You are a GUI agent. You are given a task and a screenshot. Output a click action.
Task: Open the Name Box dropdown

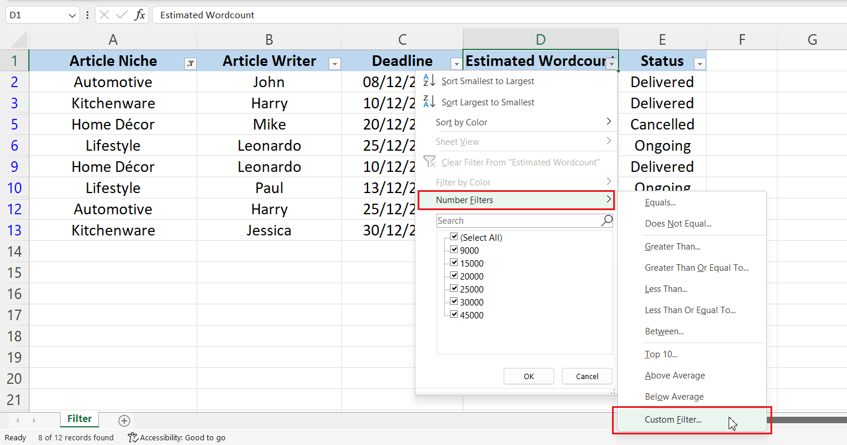[73, 15]
